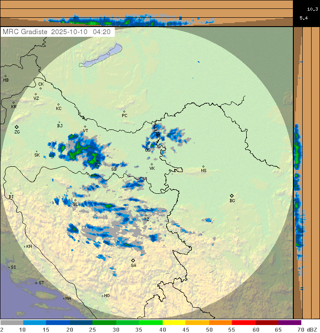
Task: Click the ZG city diamond marker
Action: coord(17,127)
